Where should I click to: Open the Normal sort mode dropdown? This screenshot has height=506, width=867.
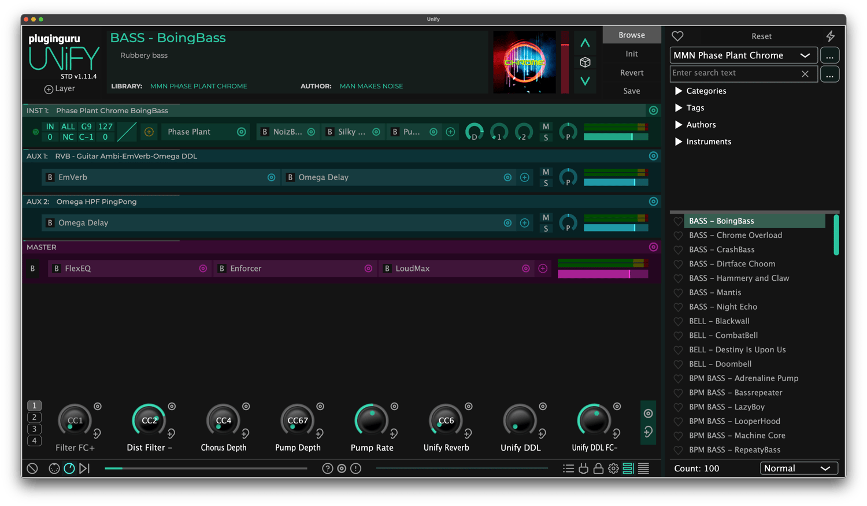798,468
